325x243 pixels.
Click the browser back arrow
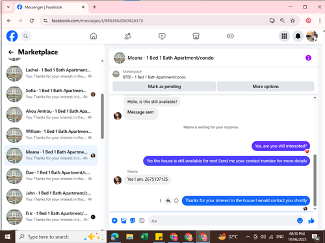9,21
